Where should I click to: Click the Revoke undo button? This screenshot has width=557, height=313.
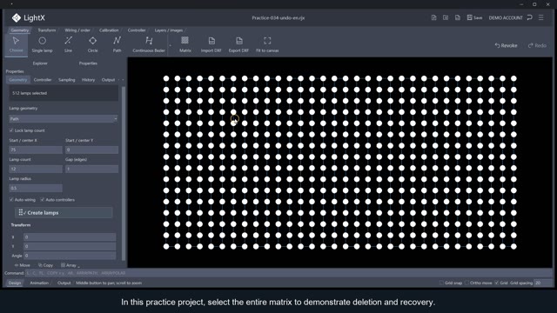(506, 45)
